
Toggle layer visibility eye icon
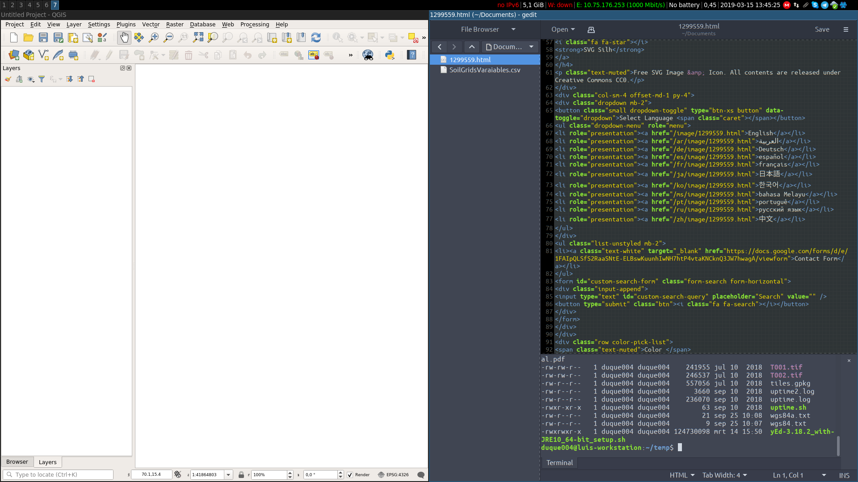tap(30, 79)
